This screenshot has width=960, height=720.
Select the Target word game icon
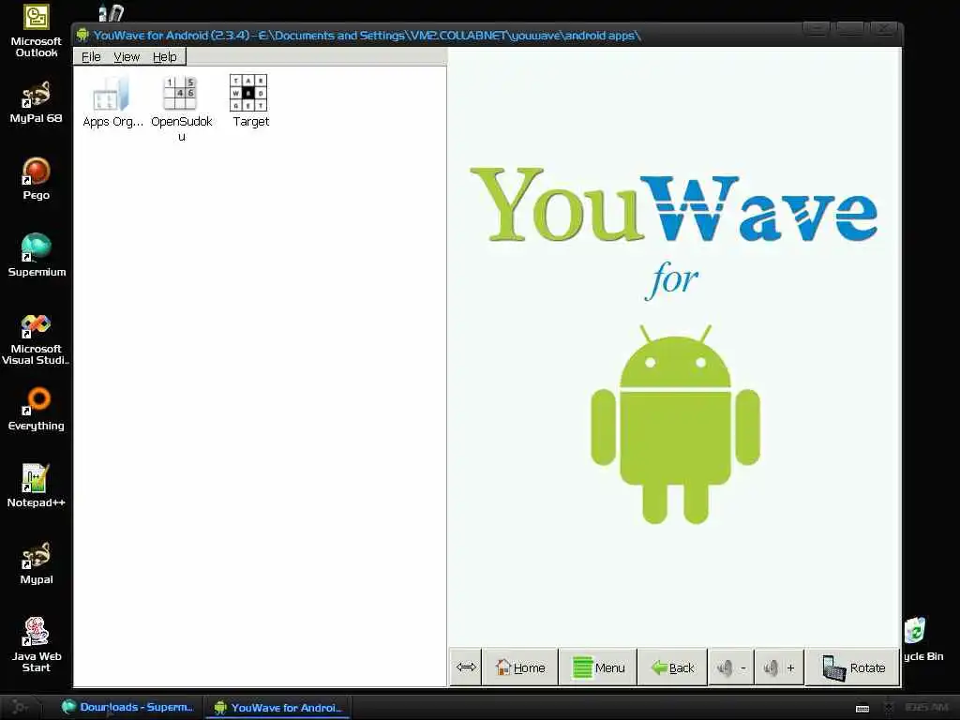pos(249,101)
